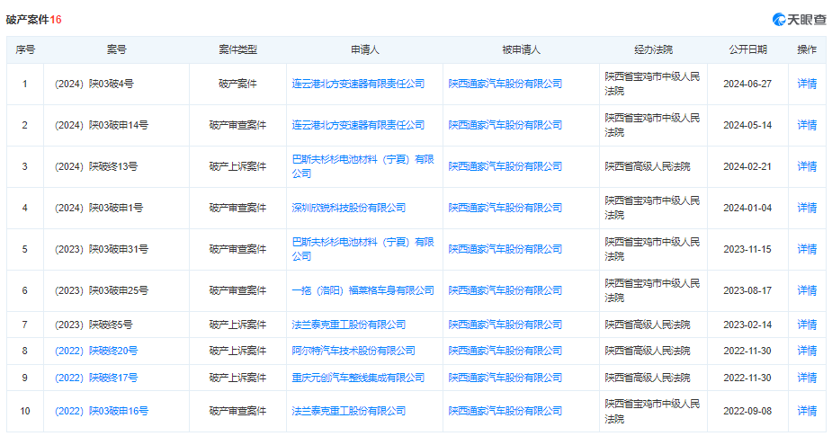Open respondent 陕西通家汽车股份有限公司 in row 6
The image size is (832, 445).
tap(505, 290)
